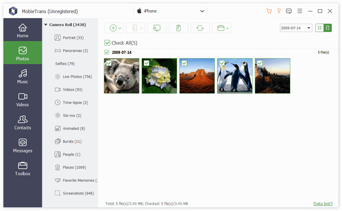Image resolution: width=342 pixels, height=211 pixels.
Task: Deselect the koala photo checkbox
Action: pyautogui.click(x=109, y=63)
